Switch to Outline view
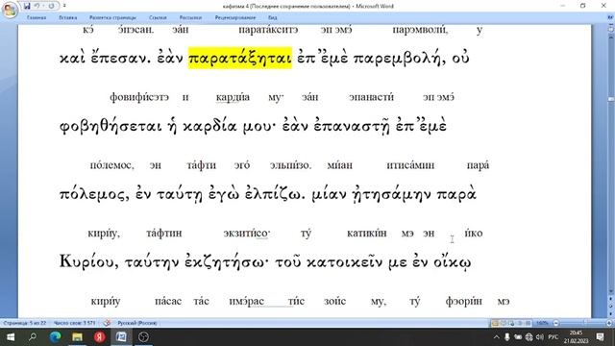 click(520, 323)
